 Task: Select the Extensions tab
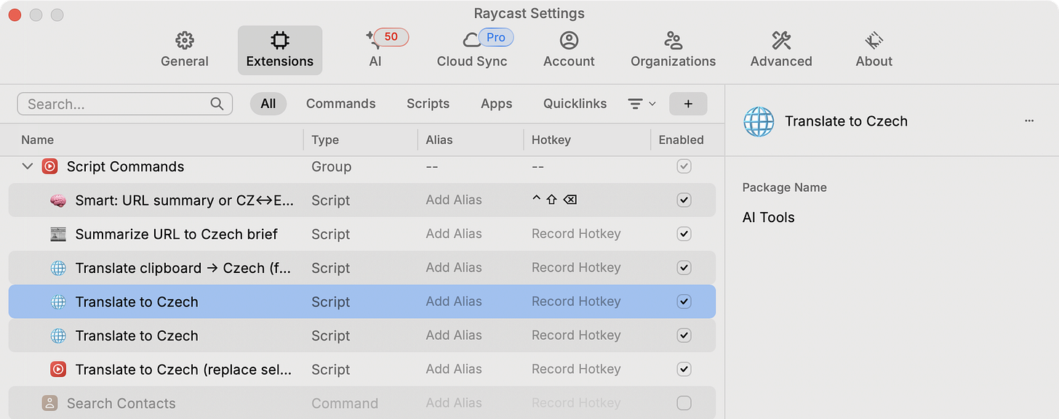pos(280,50)
